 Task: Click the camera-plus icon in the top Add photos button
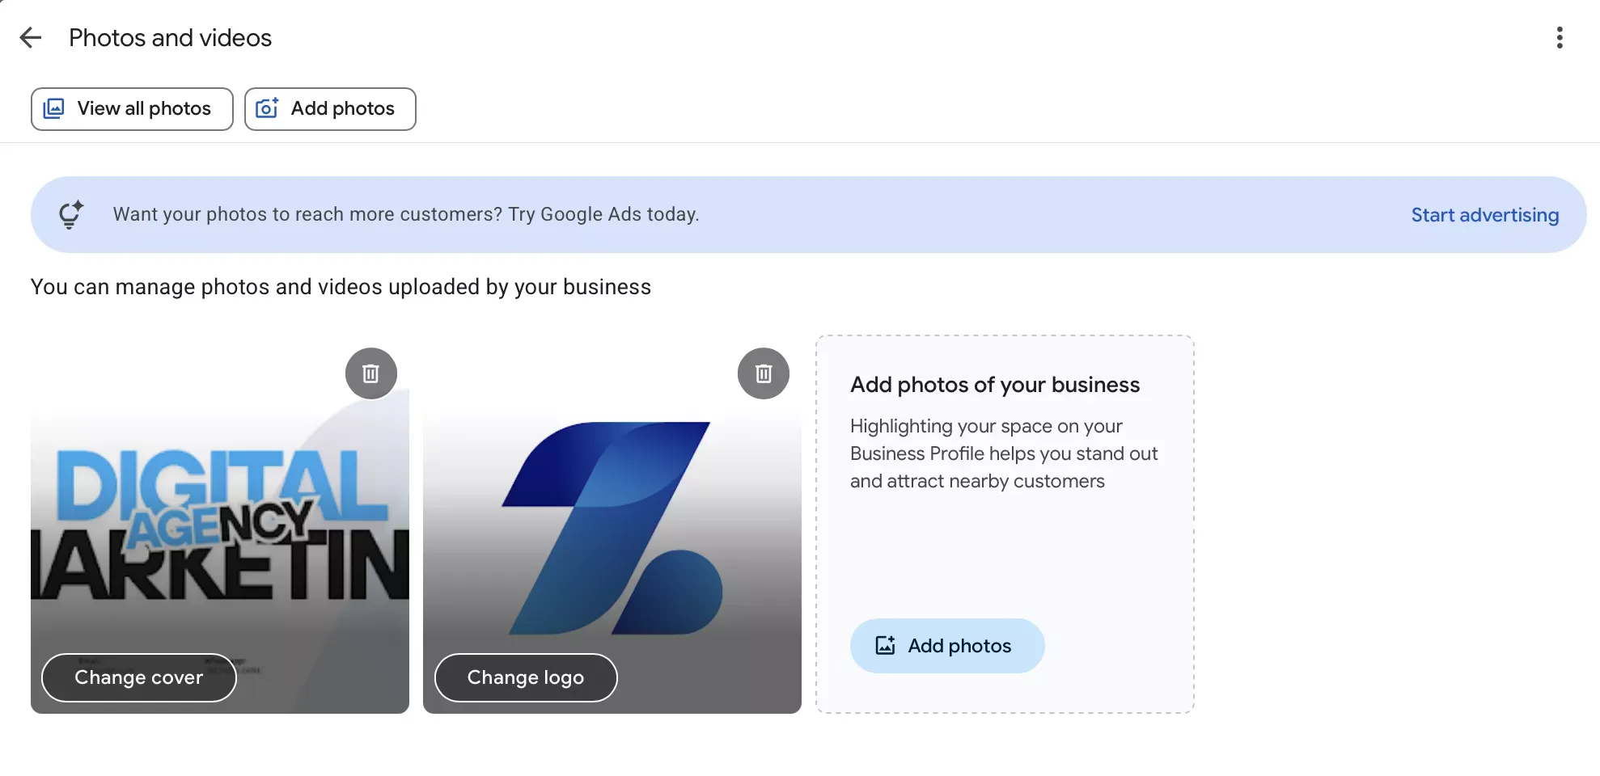tap(267, 108)
